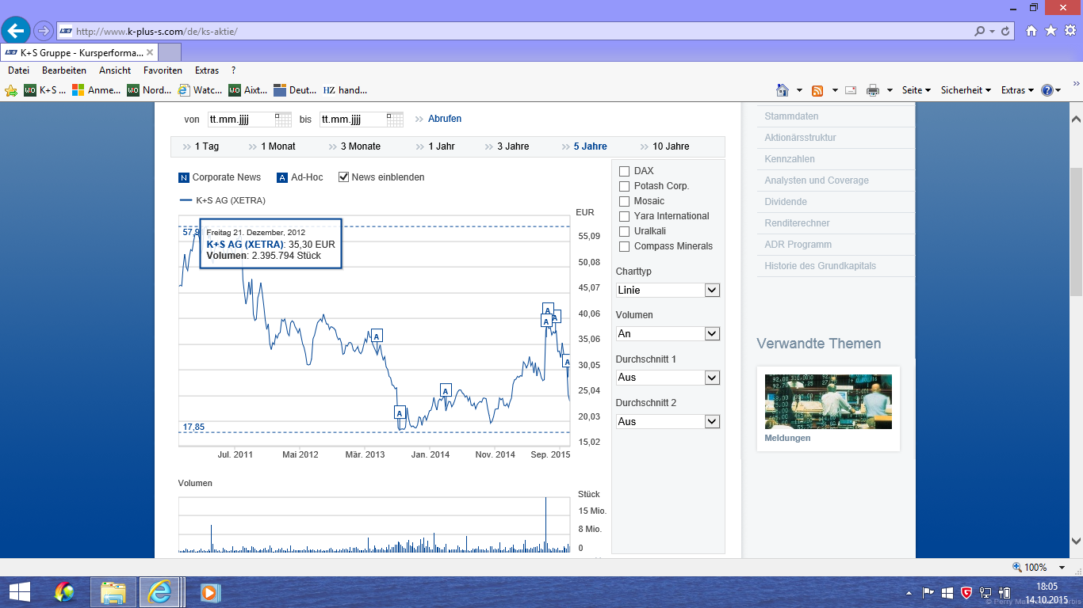Open the Datei menu
1083x608 pixels.
click(18, 70)
